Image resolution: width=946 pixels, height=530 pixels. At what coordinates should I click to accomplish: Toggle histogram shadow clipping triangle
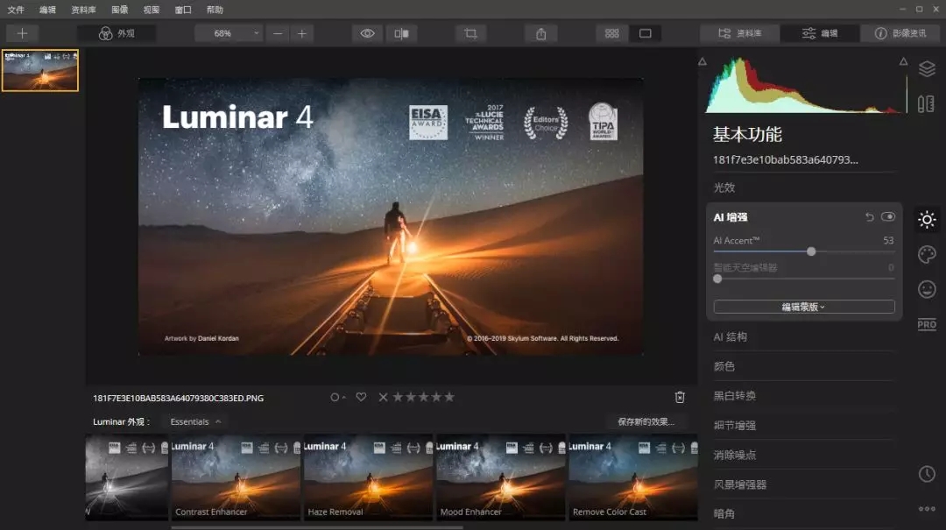pos(702,61)
